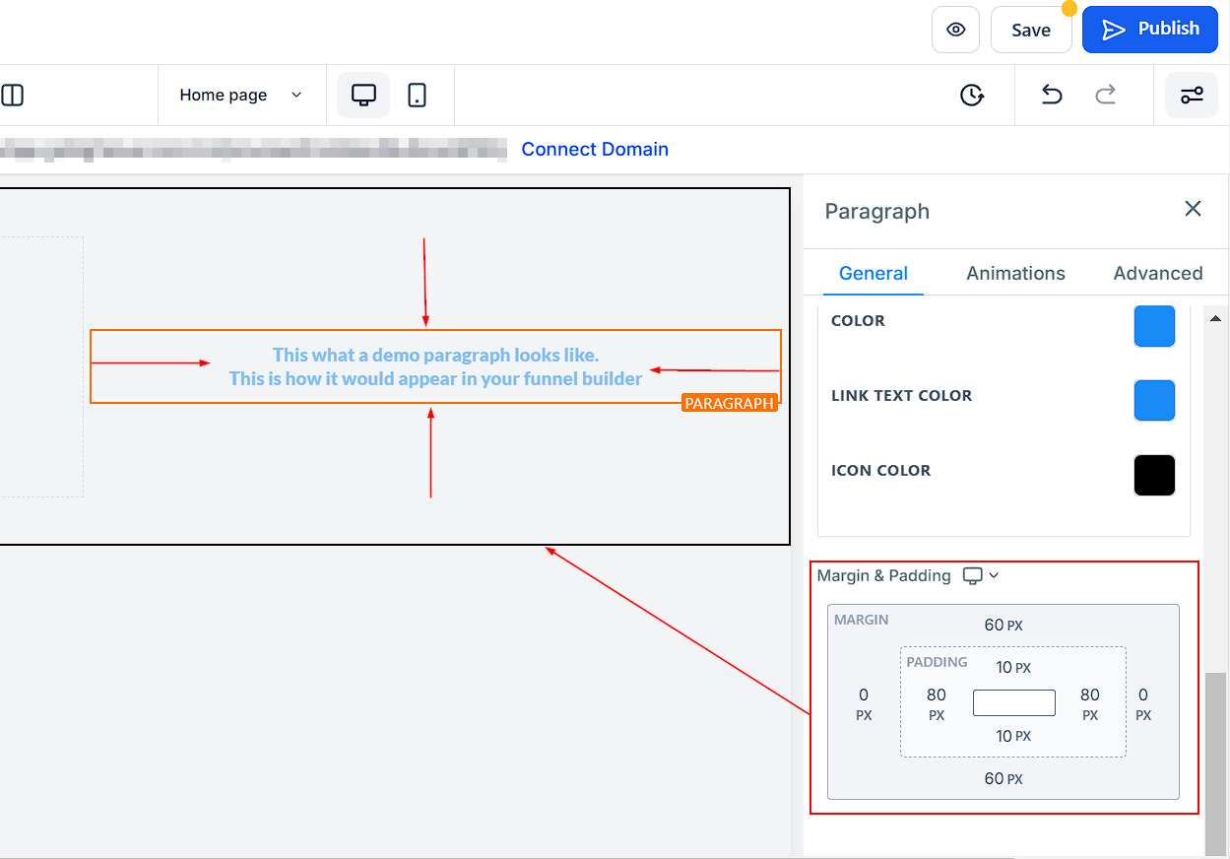Click the Publish button
Screen dimensions: 1230x859
point(1149,30)
